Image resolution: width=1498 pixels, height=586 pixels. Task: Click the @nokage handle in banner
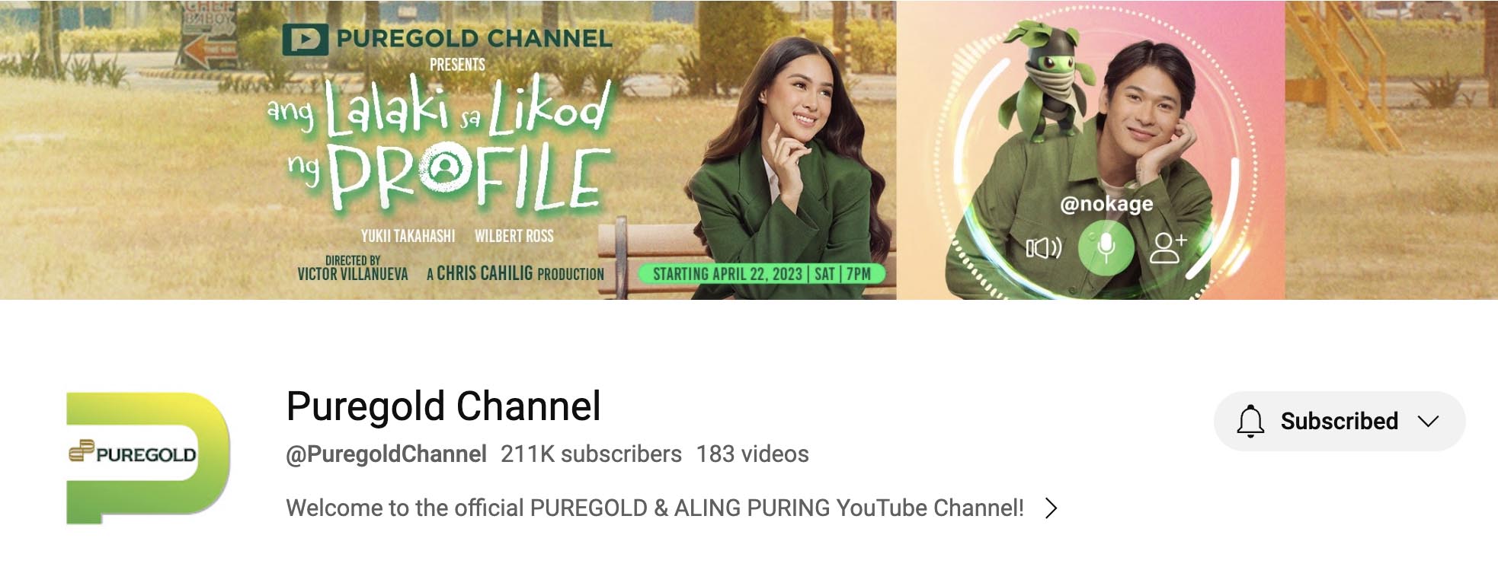1106,204
